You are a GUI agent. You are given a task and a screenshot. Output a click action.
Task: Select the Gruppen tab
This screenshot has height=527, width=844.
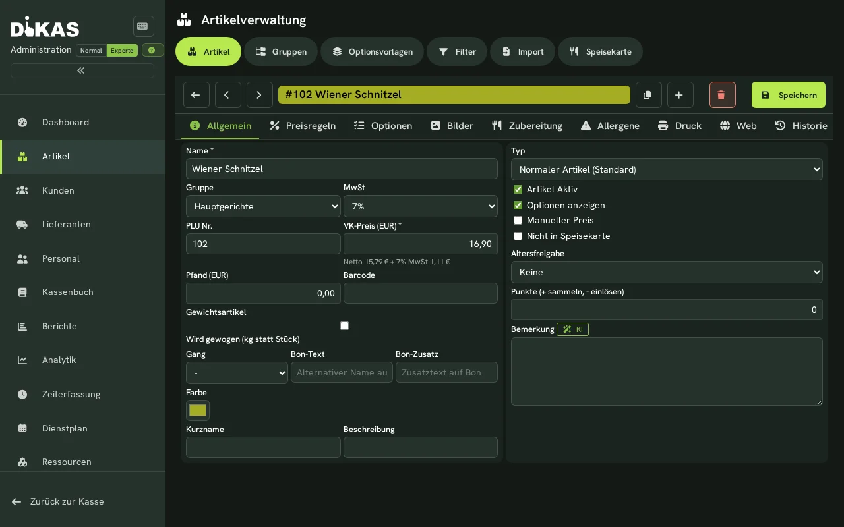[281, 51]
